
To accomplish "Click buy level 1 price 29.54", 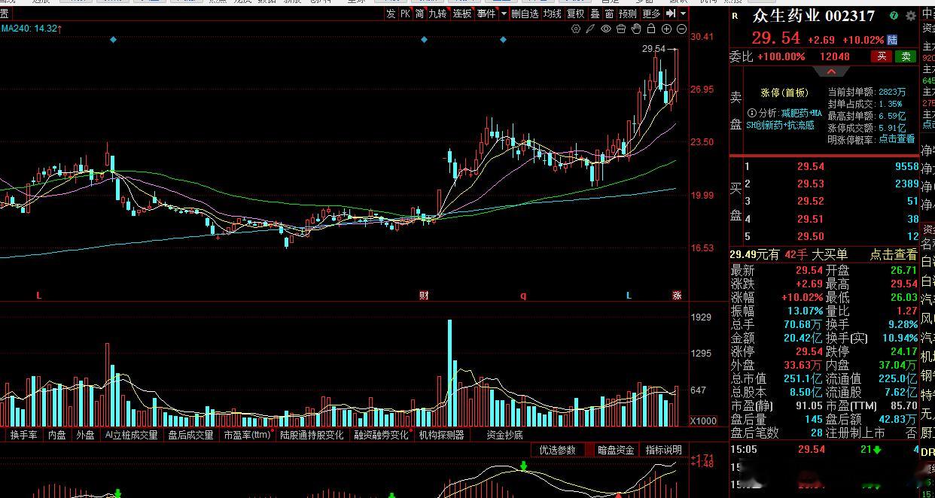I will (811, 166).
